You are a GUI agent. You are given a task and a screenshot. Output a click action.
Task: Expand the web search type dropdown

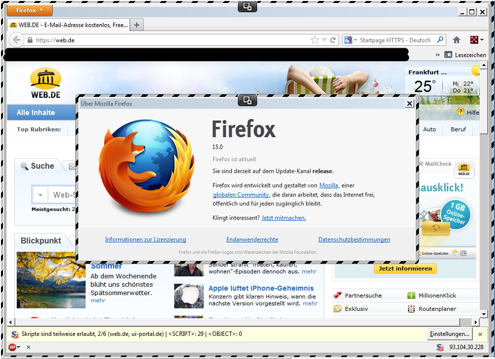(40, 195)
